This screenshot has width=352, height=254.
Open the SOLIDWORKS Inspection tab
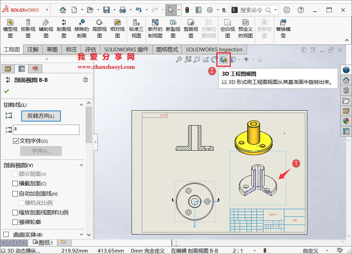point(214,49)
